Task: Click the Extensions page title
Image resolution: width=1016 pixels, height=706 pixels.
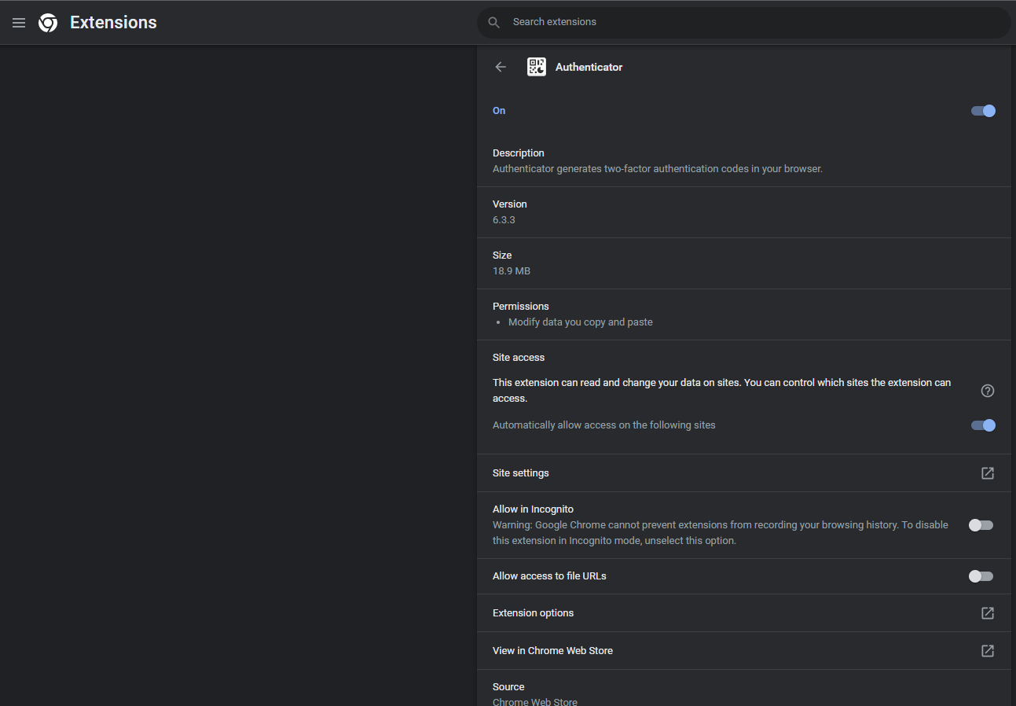Action: (113, 23)
